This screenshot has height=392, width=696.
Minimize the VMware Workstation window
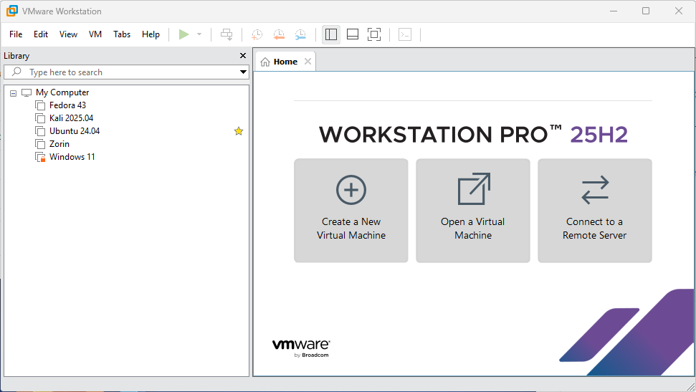click(614, 11)
